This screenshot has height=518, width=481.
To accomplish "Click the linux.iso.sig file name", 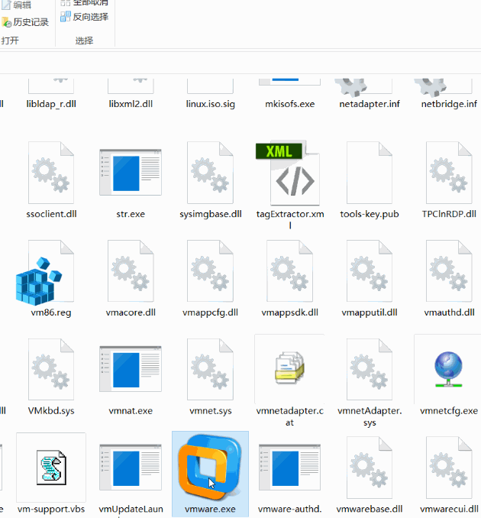I will tap(210, 104).
